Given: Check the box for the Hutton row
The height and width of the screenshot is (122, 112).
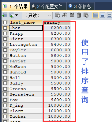Looking at the screenshot, I should coord(5,56).
